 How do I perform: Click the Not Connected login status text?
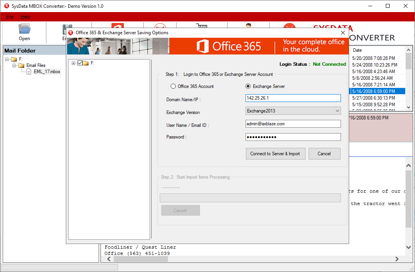pos(329,64)
